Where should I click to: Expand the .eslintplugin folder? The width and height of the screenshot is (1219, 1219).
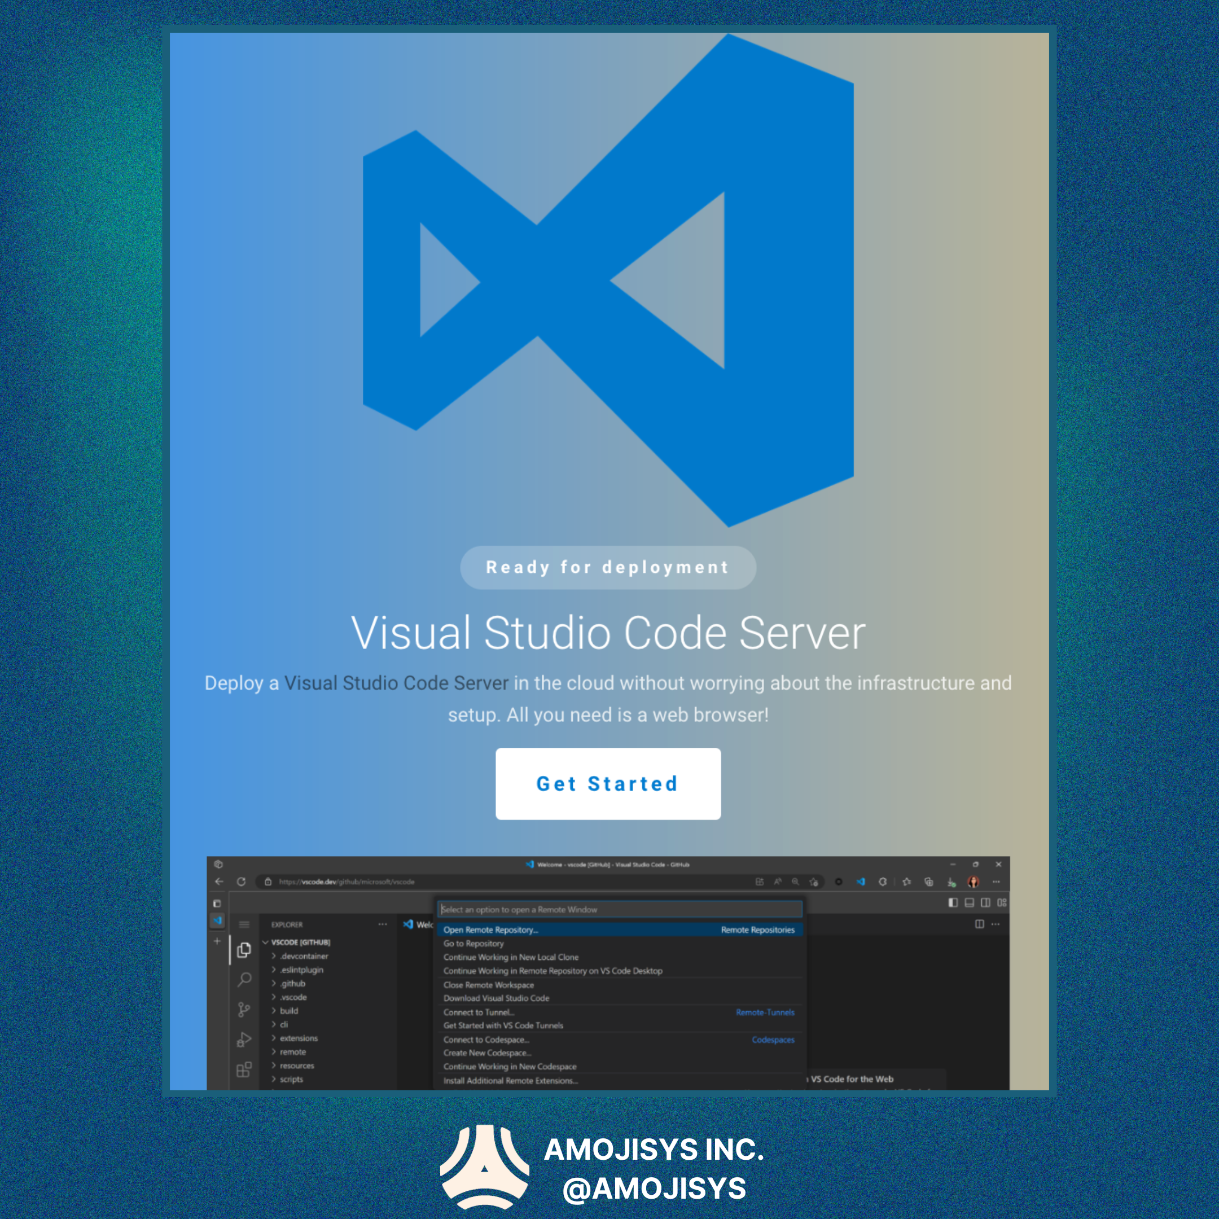click(301, 970)
